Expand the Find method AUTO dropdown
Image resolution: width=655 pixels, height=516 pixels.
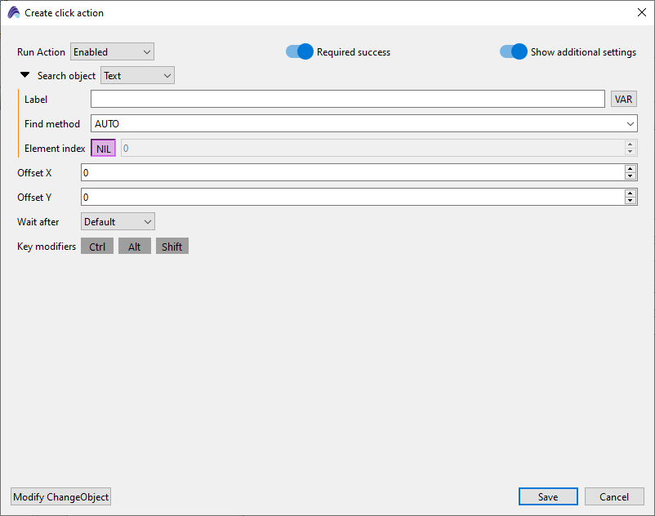click(363, 124)
